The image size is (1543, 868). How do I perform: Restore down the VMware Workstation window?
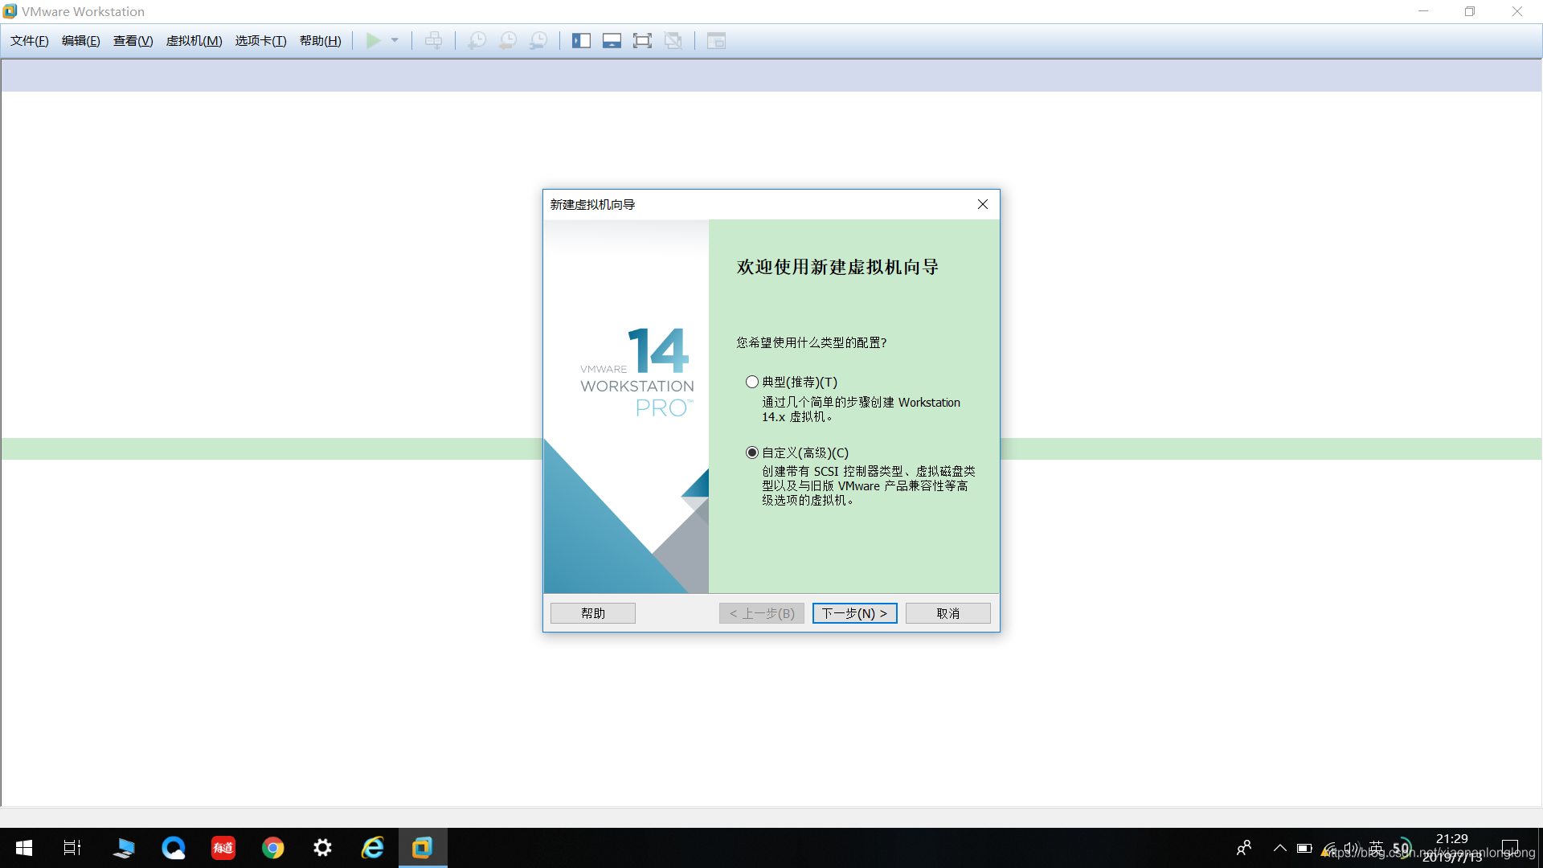point(1470,11)
